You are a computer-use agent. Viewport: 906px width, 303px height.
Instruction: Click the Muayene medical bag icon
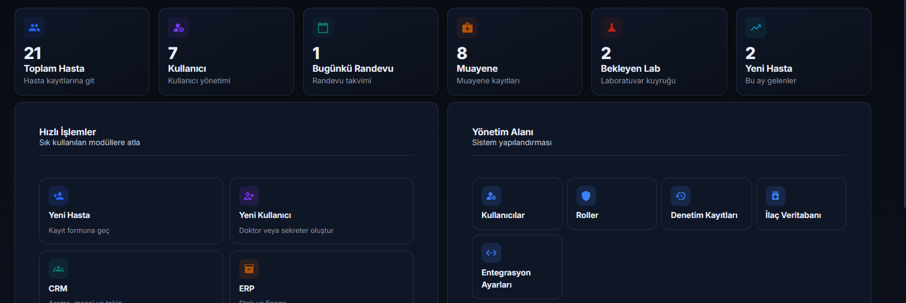[x=467, y=28]
